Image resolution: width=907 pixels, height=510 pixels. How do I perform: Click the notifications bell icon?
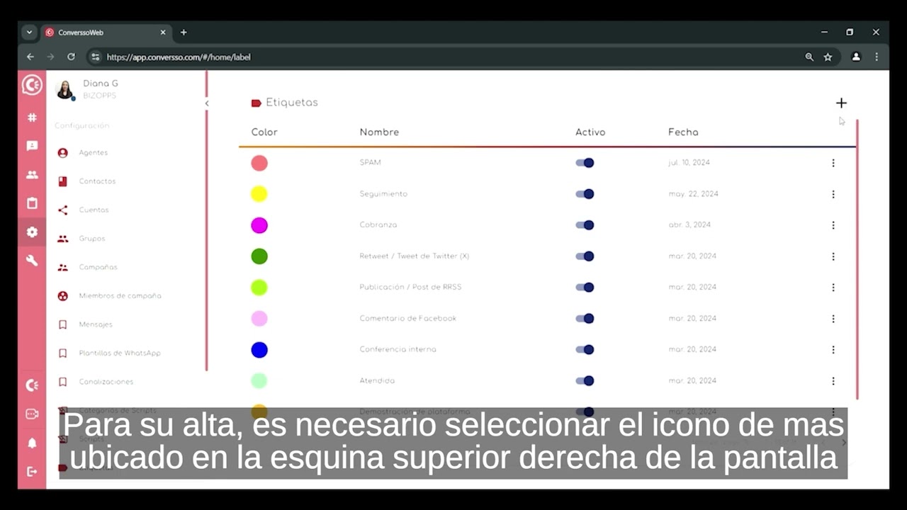[x=32, y=443]
